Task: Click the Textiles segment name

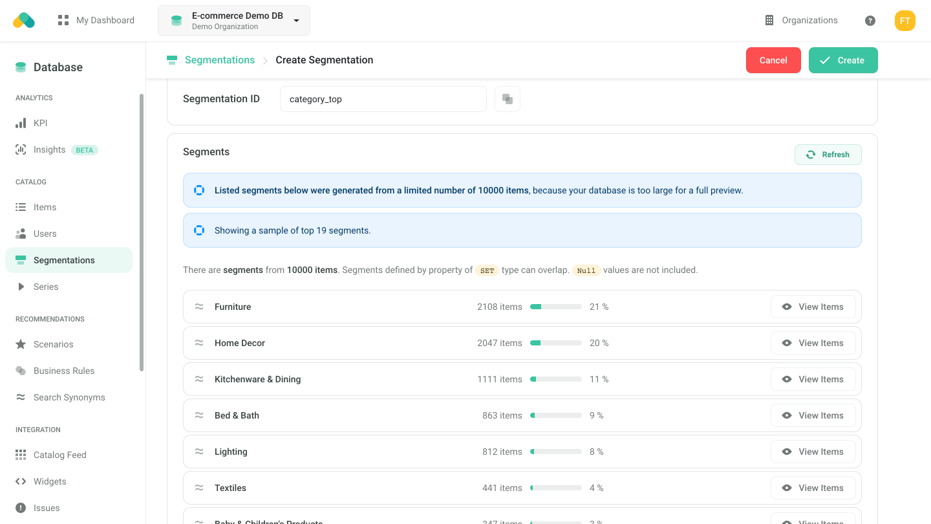Action: coord(230,488)
